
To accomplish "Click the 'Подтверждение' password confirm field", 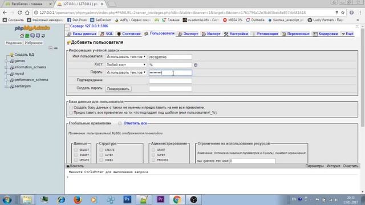I will tap(171, 81).
